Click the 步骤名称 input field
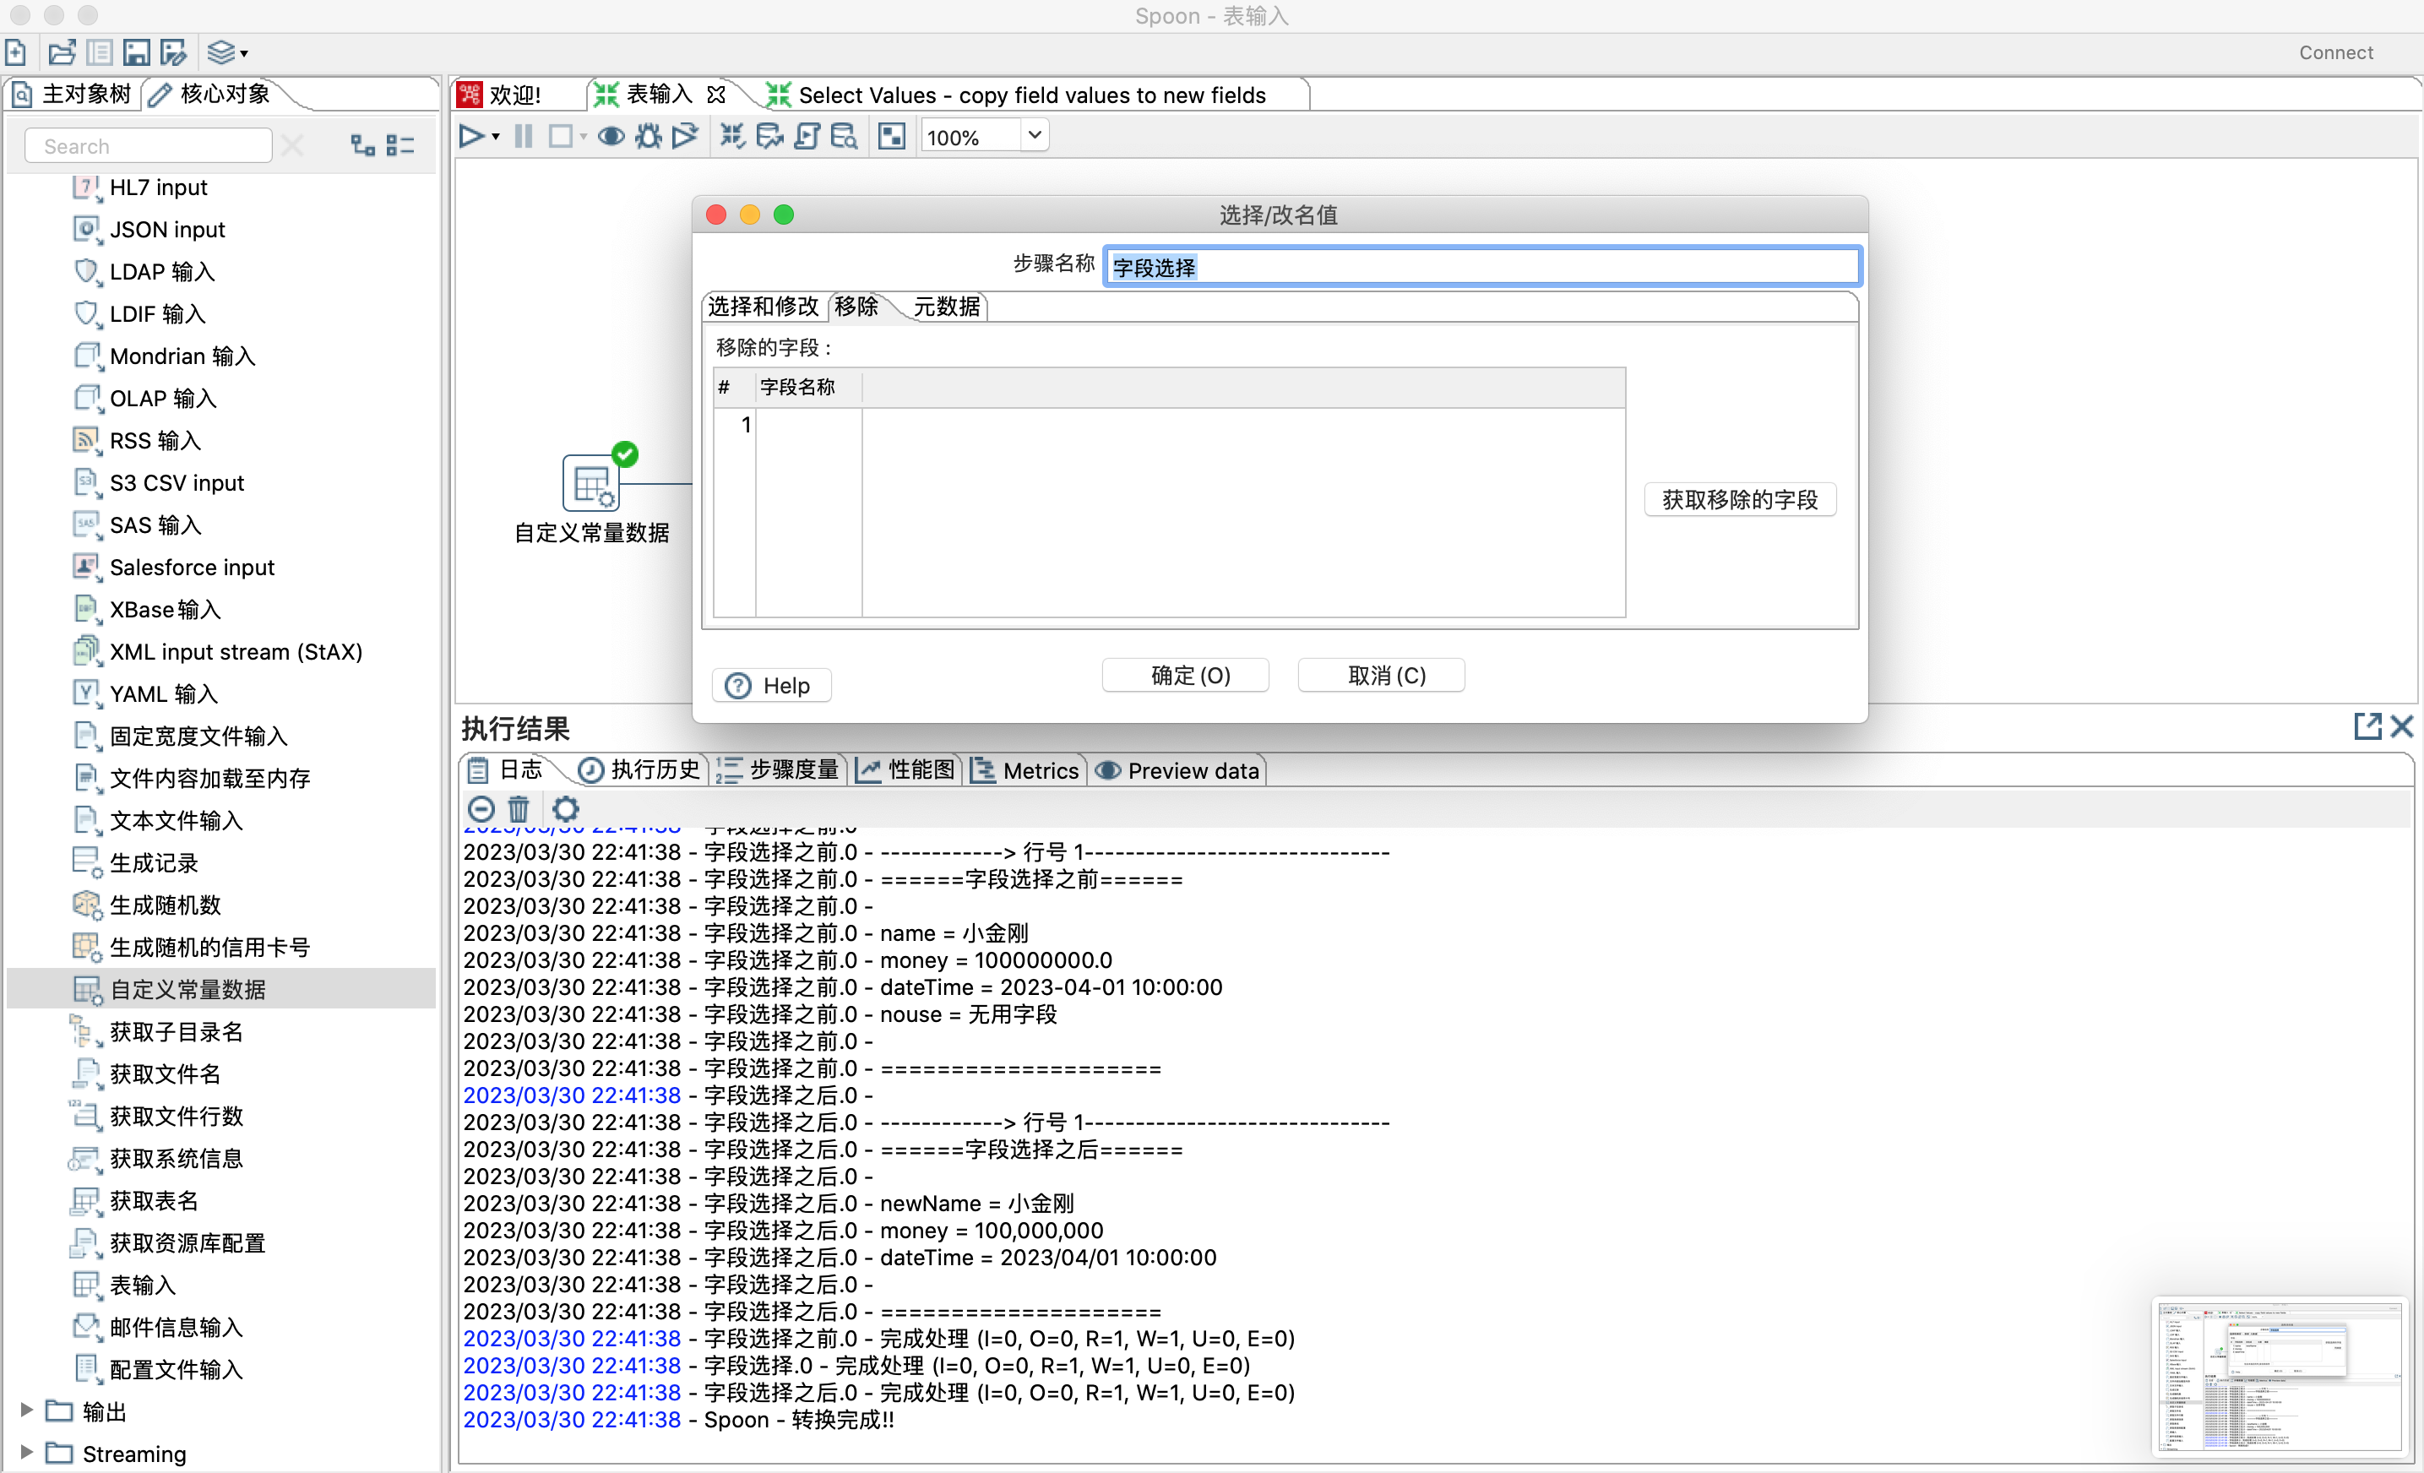Screen dimensions: 2424x1473 click(1481, 267)
